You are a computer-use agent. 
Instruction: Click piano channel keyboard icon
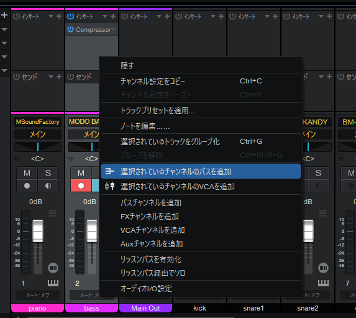tap(53, 283)
